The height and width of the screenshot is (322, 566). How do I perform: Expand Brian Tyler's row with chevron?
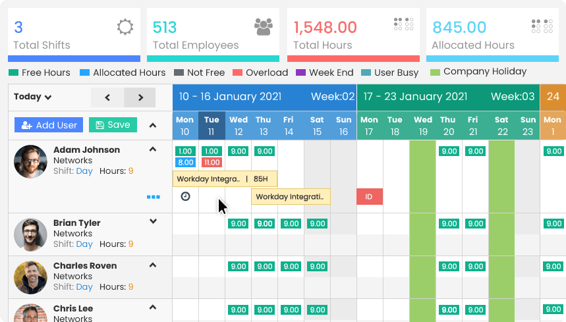point(153,222)
